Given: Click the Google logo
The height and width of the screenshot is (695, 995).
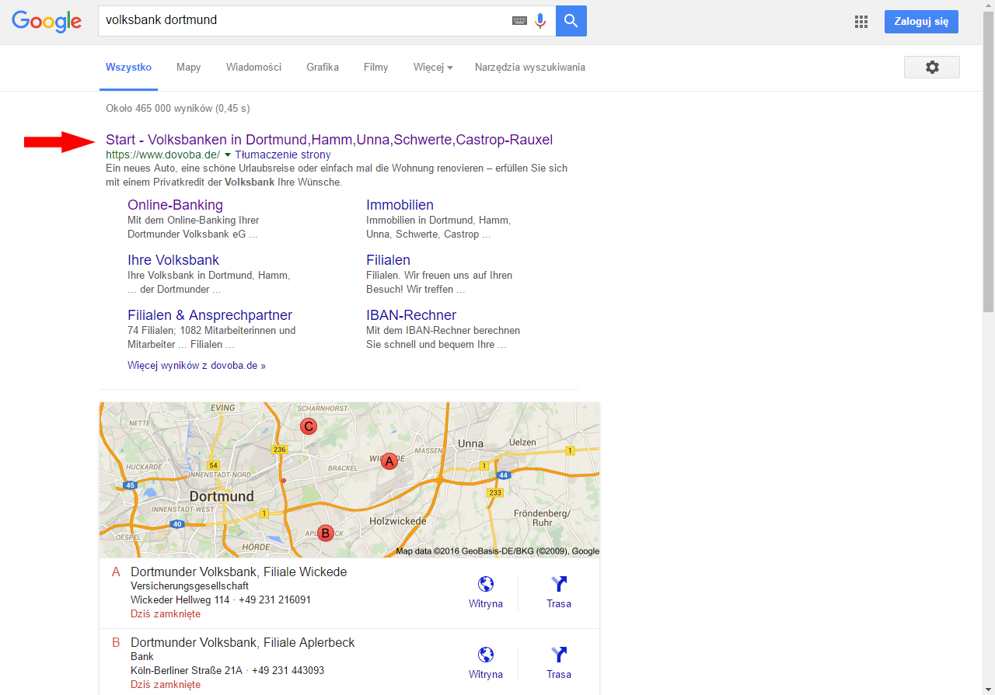Looking at the screenshot, I should pyautogui.click(x=47, y=21).
